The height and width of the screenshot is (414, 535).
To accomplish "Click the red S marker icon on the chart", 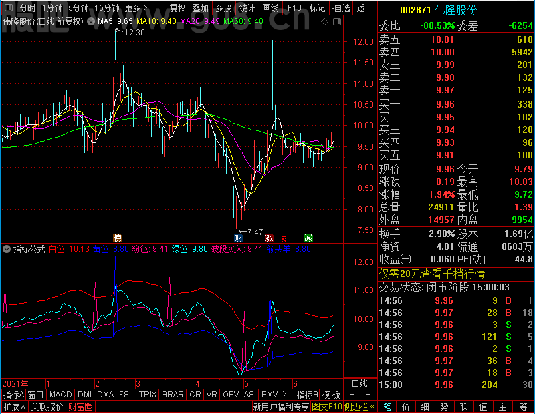I will (x=284, y=238).
